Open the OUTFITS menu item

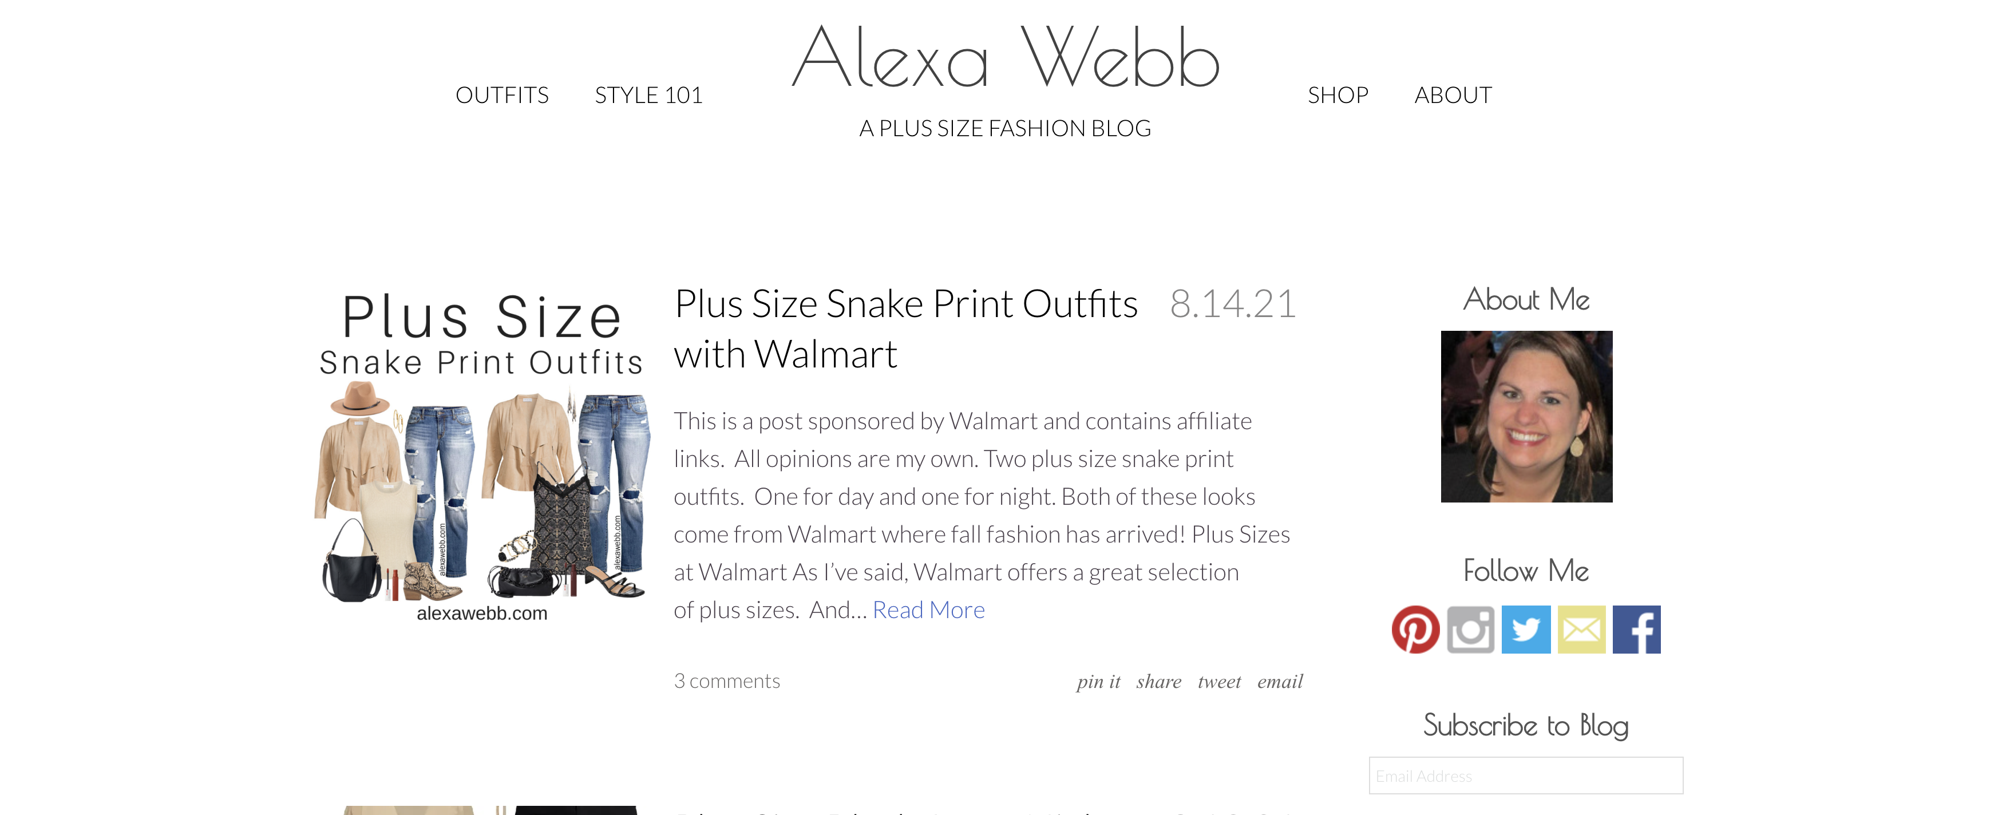pos(503,94)
